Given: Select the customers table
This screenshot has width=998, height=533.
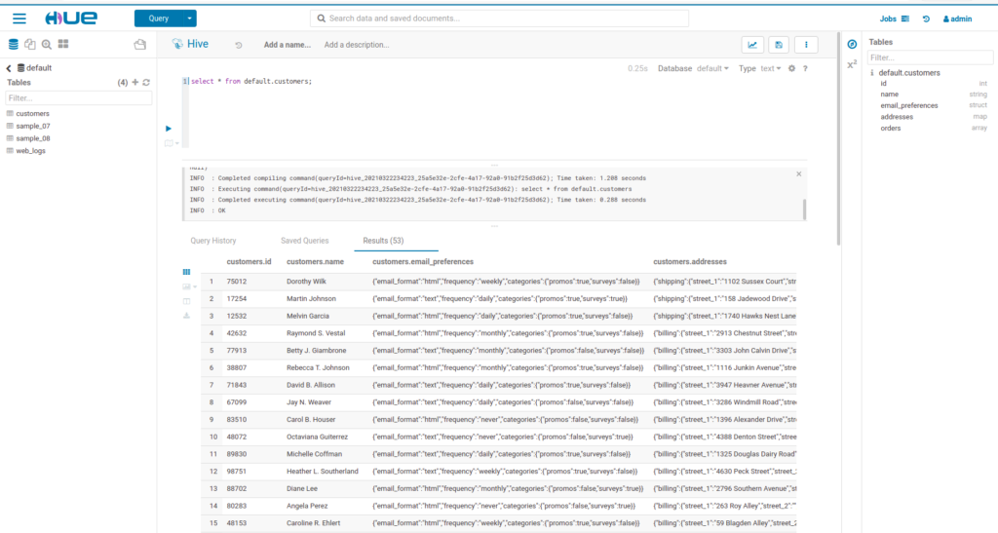Looking at the screenshot, I should click(x=32, y=113).
